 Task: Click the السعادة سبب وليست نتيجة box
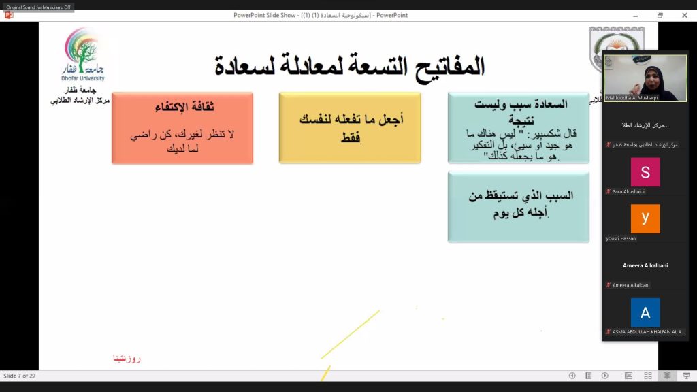click(518, 128)
